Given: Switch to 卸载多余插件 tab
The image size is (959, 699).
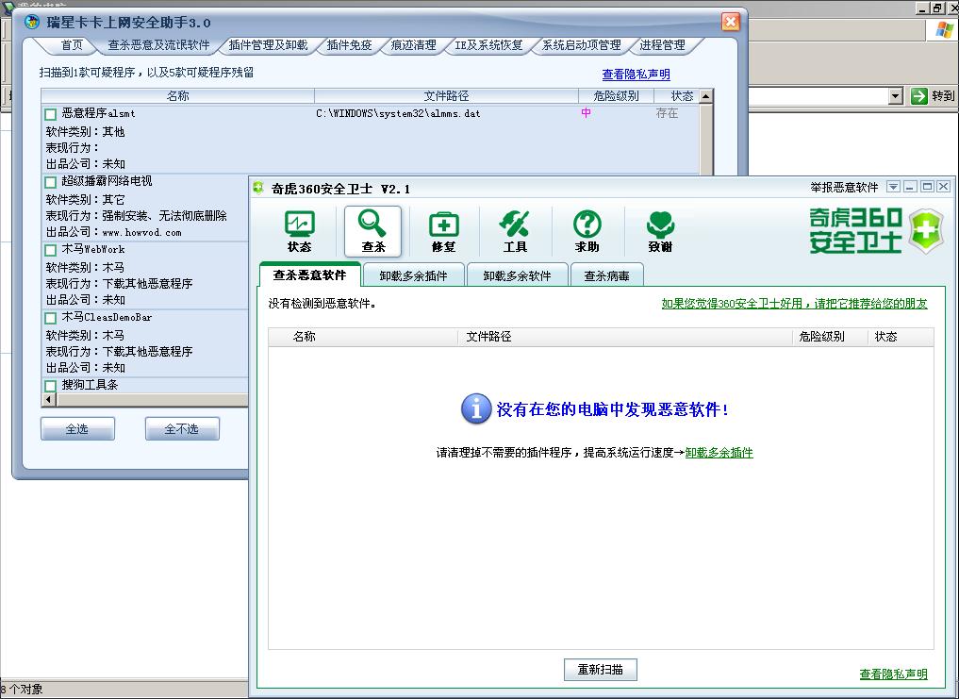Looking at the screenshot, I should point(413,275).
